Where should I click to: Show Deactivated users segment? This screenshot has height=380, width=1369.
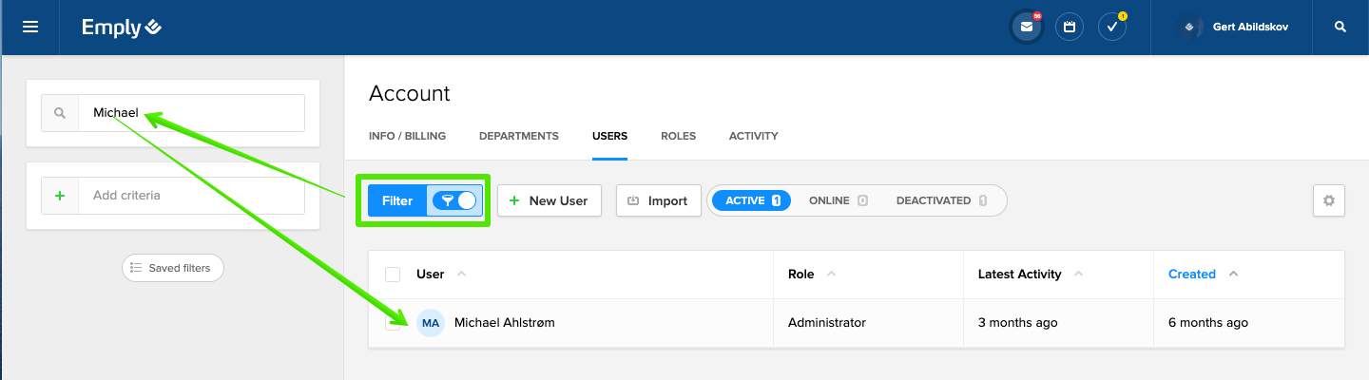(941, 200)
